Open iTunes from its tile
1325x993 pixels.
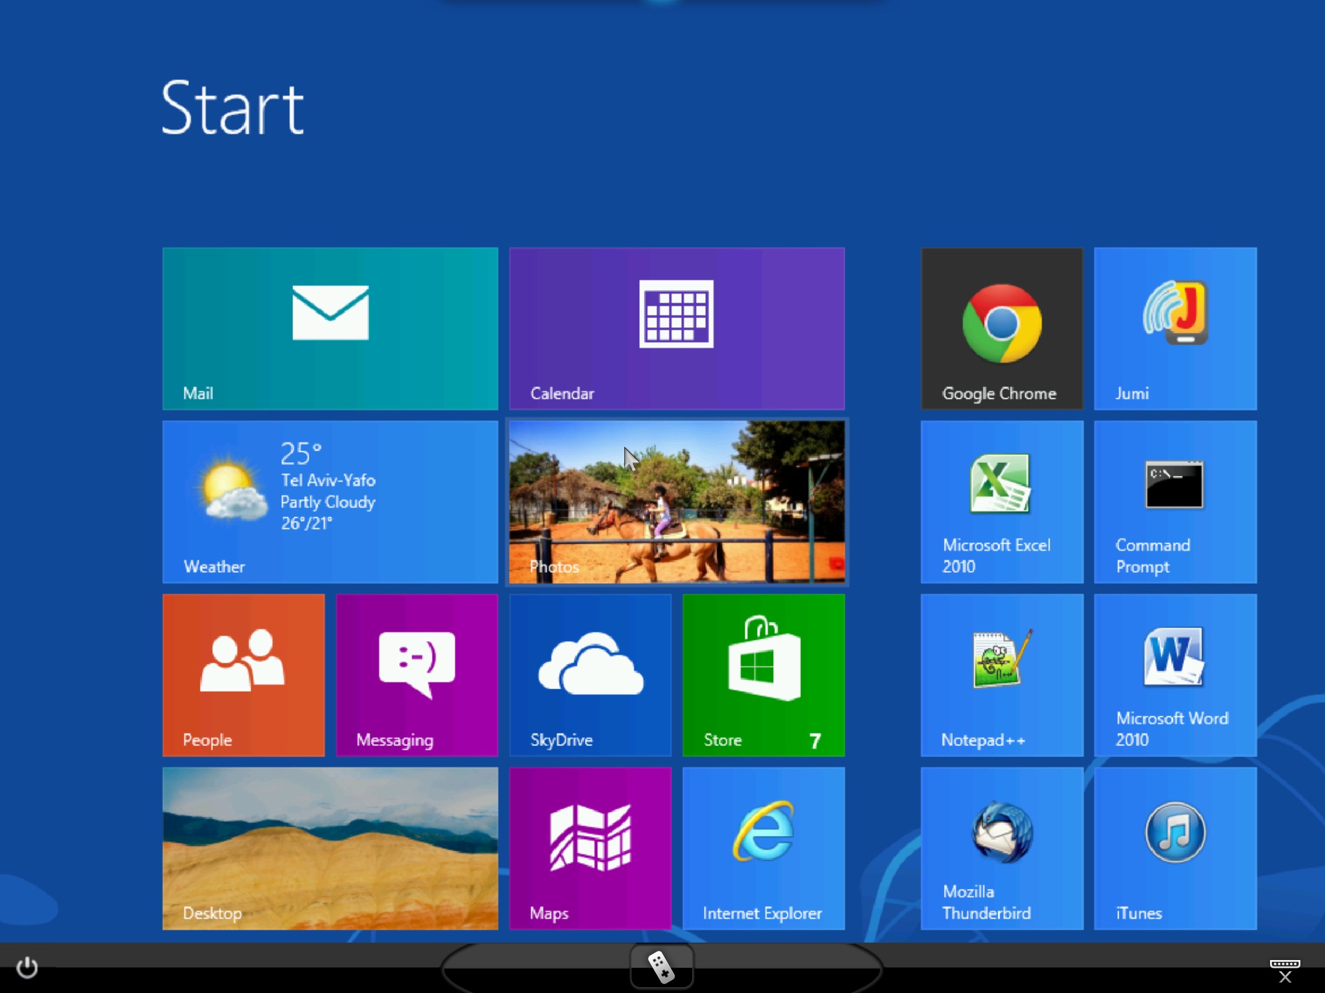coord(1176,848)
